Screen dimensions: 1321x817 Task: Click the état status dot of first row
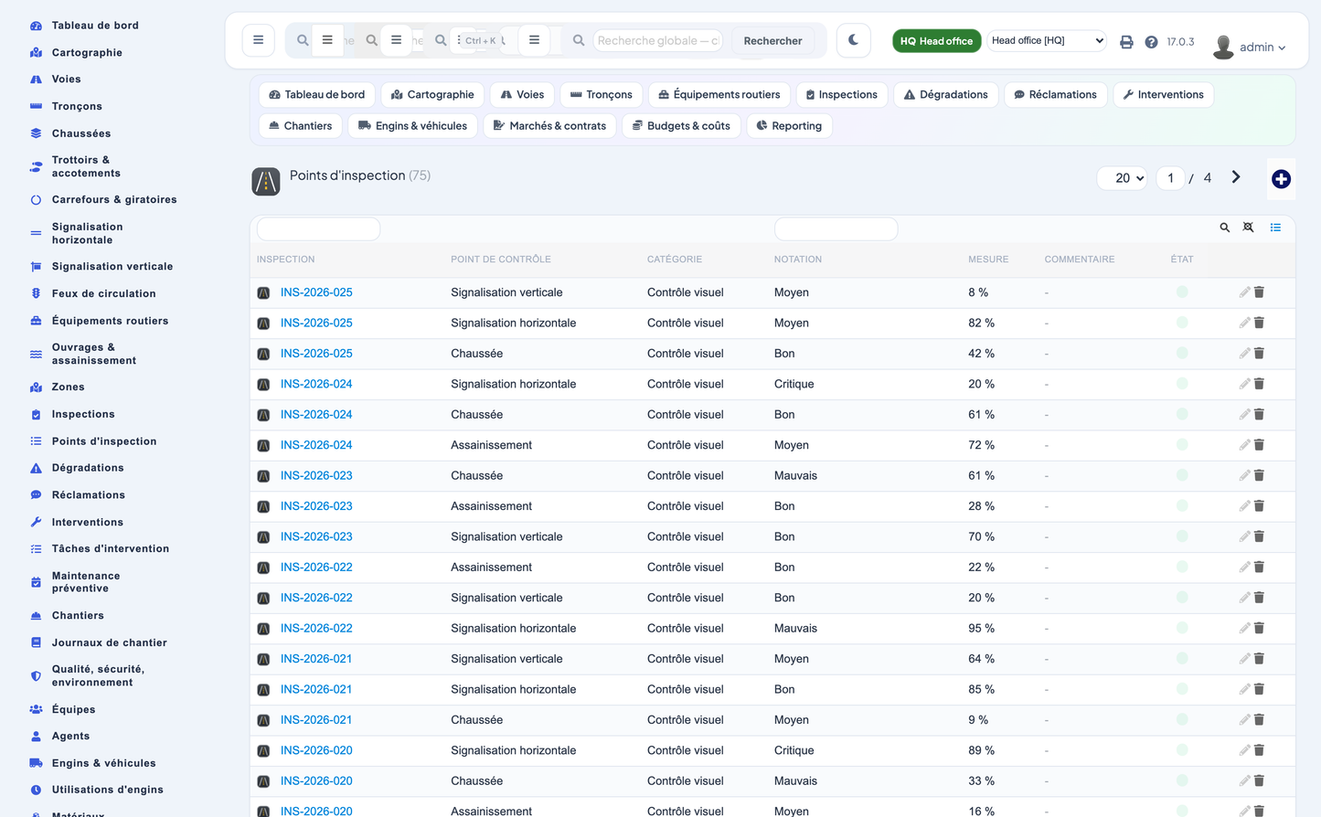click(x=1182, y=292)
